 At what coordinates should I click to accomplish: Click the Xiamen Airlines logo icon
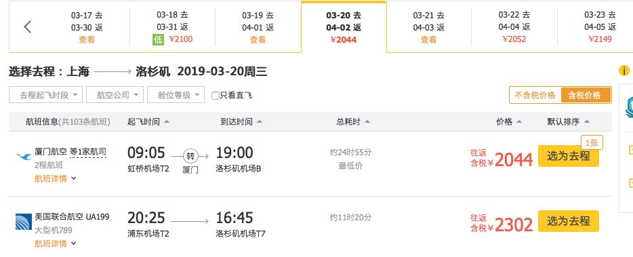24,156
